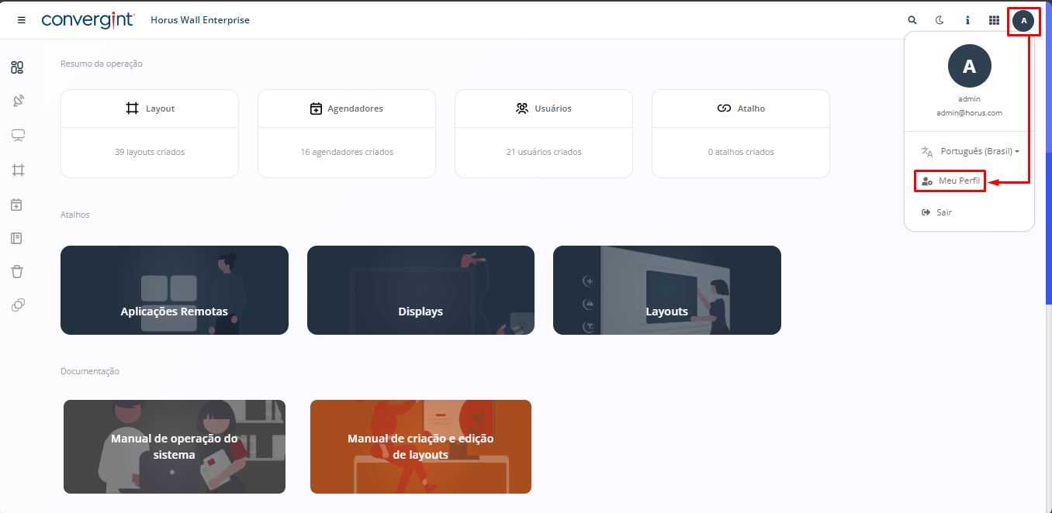The image size is (1052, 513).
Task: Click the Usuários summary card
Action: pos(544,133)
